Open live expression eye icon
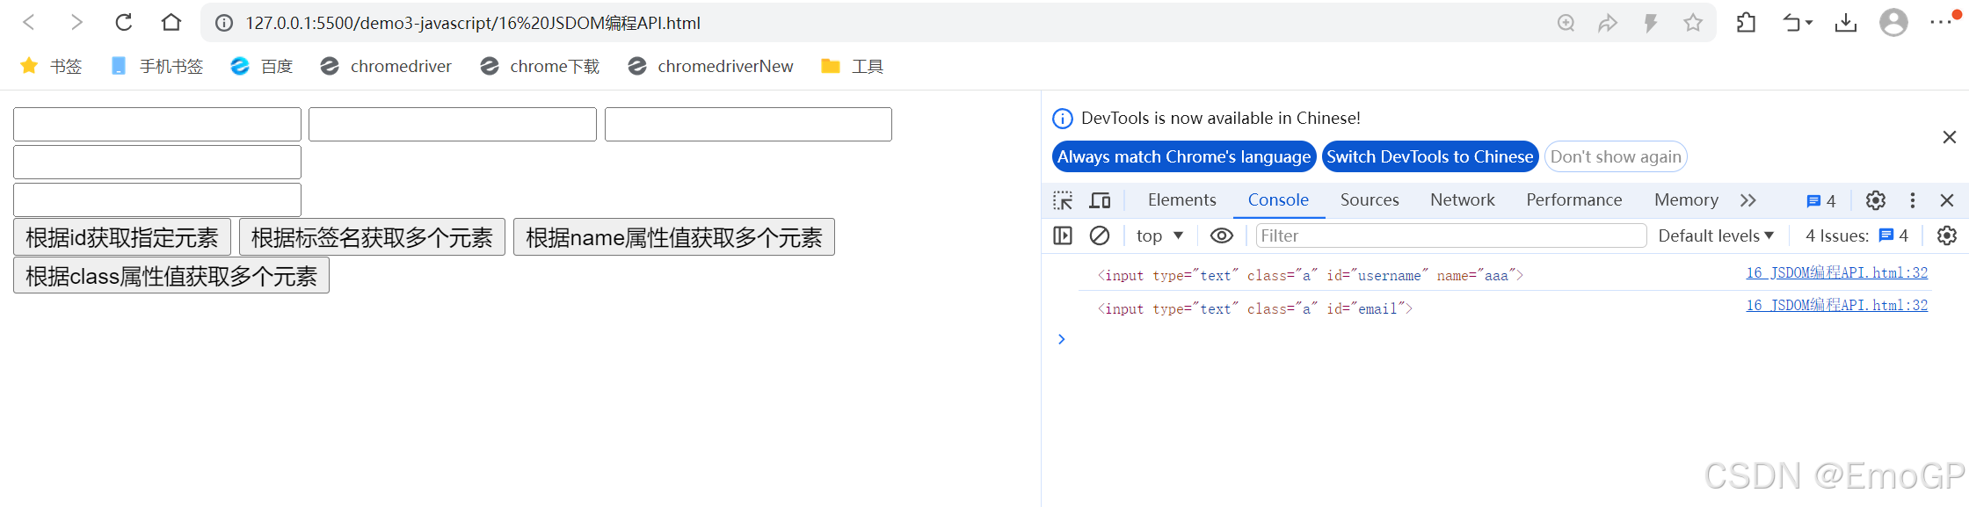 pyautogui.click(x=1222, y=235)
